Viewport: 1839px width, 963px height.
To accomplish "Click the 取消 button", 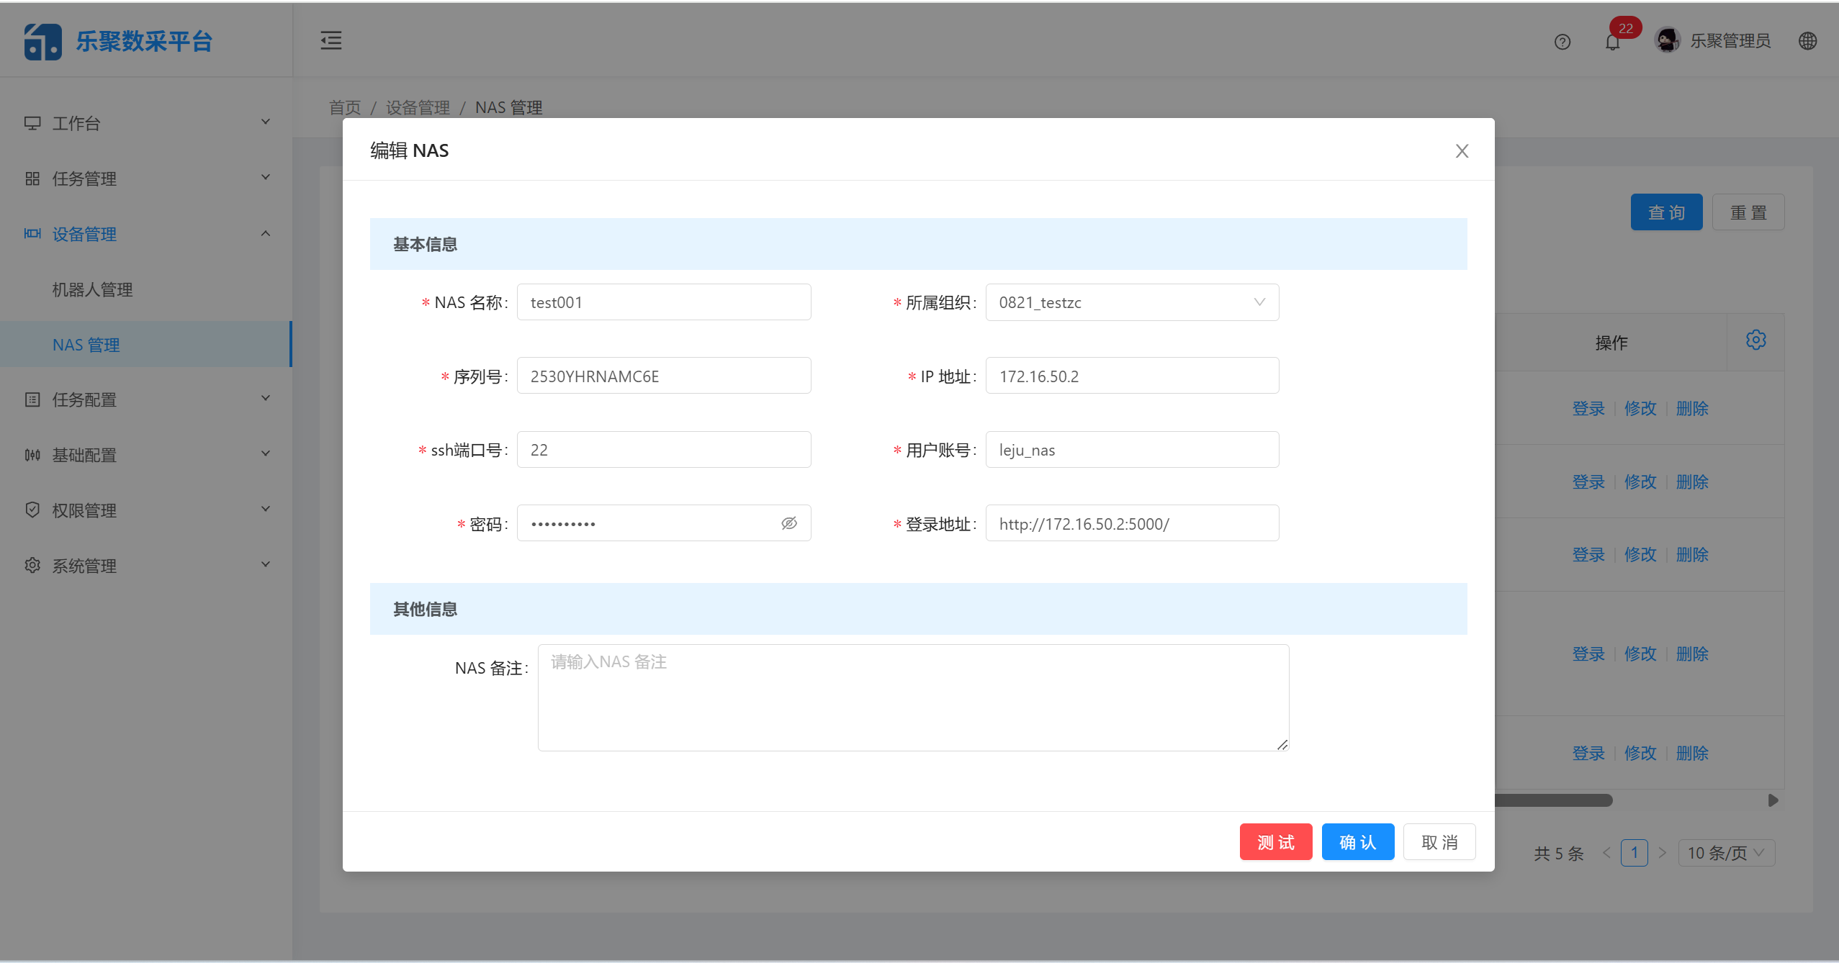I will [x=1439, y=842].
